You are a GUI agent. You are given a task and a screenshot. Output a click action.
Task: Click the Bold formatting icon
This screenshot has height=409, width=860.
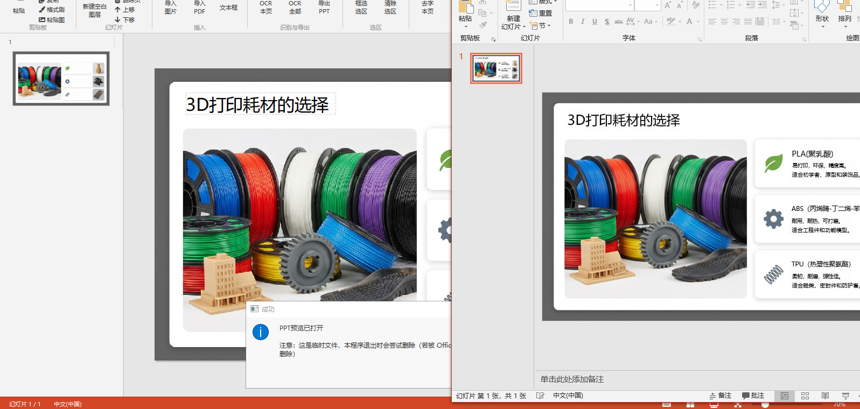click(571, 22)
